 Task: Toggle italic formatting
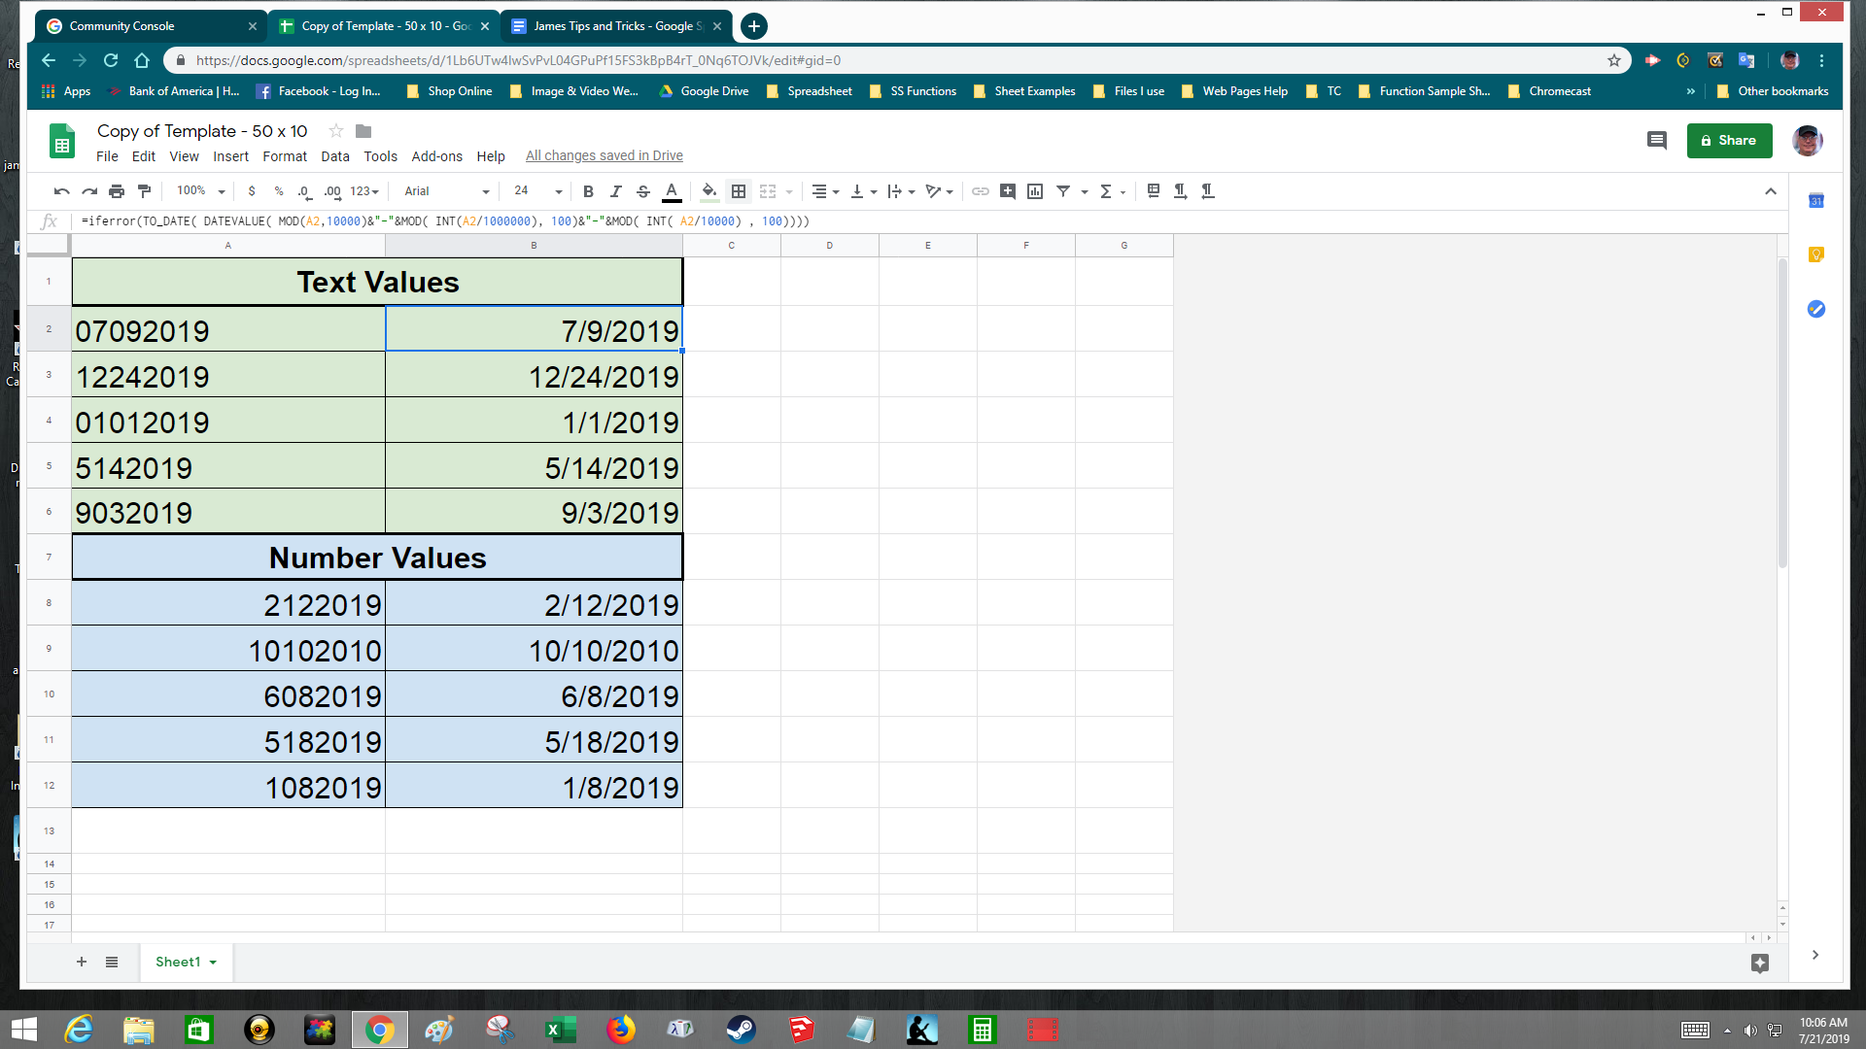click(x=615, y=191)
